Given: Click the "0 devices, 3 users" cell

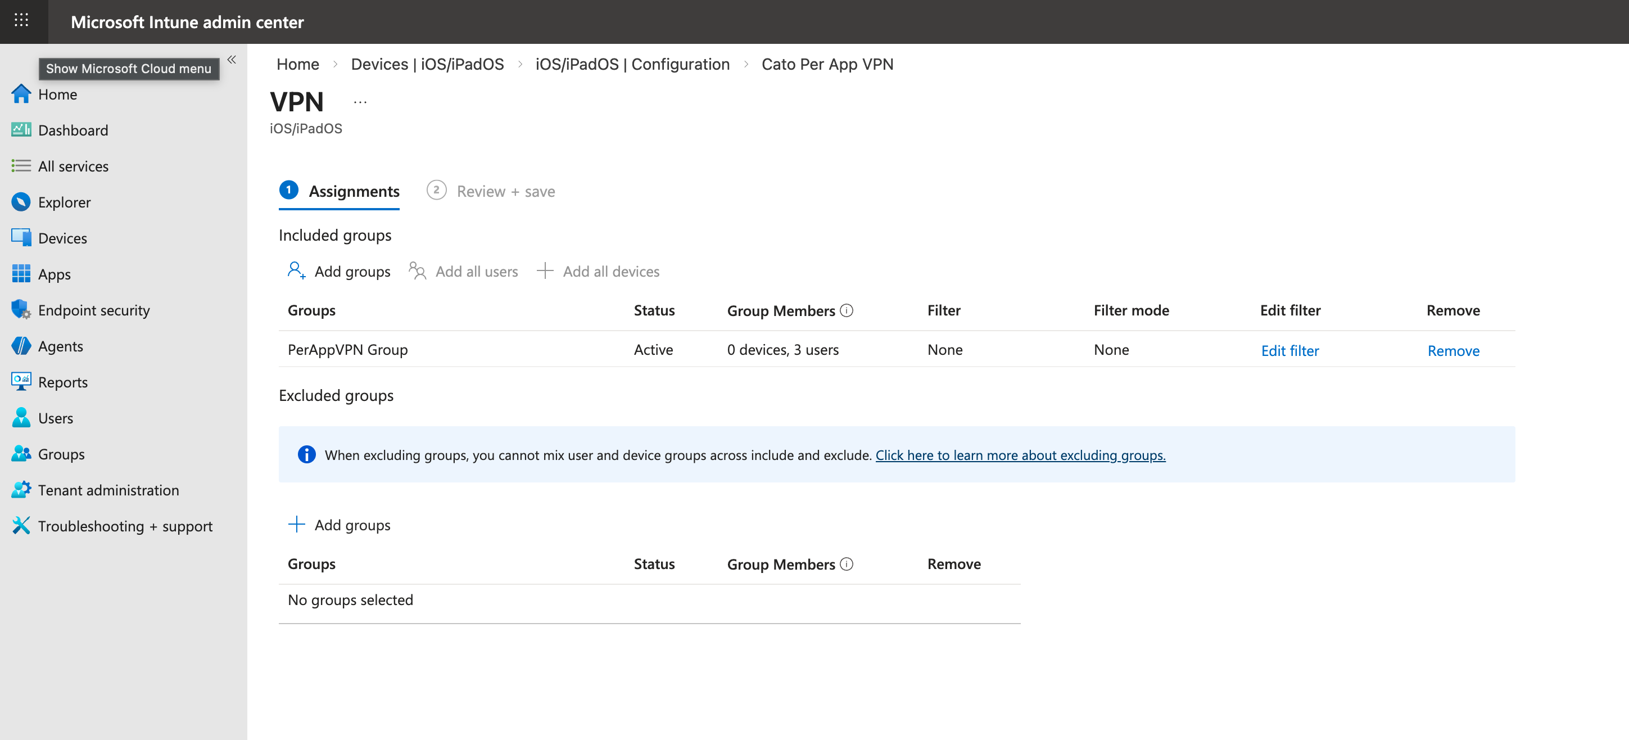Looking at the screenshot, I should 783,350.
